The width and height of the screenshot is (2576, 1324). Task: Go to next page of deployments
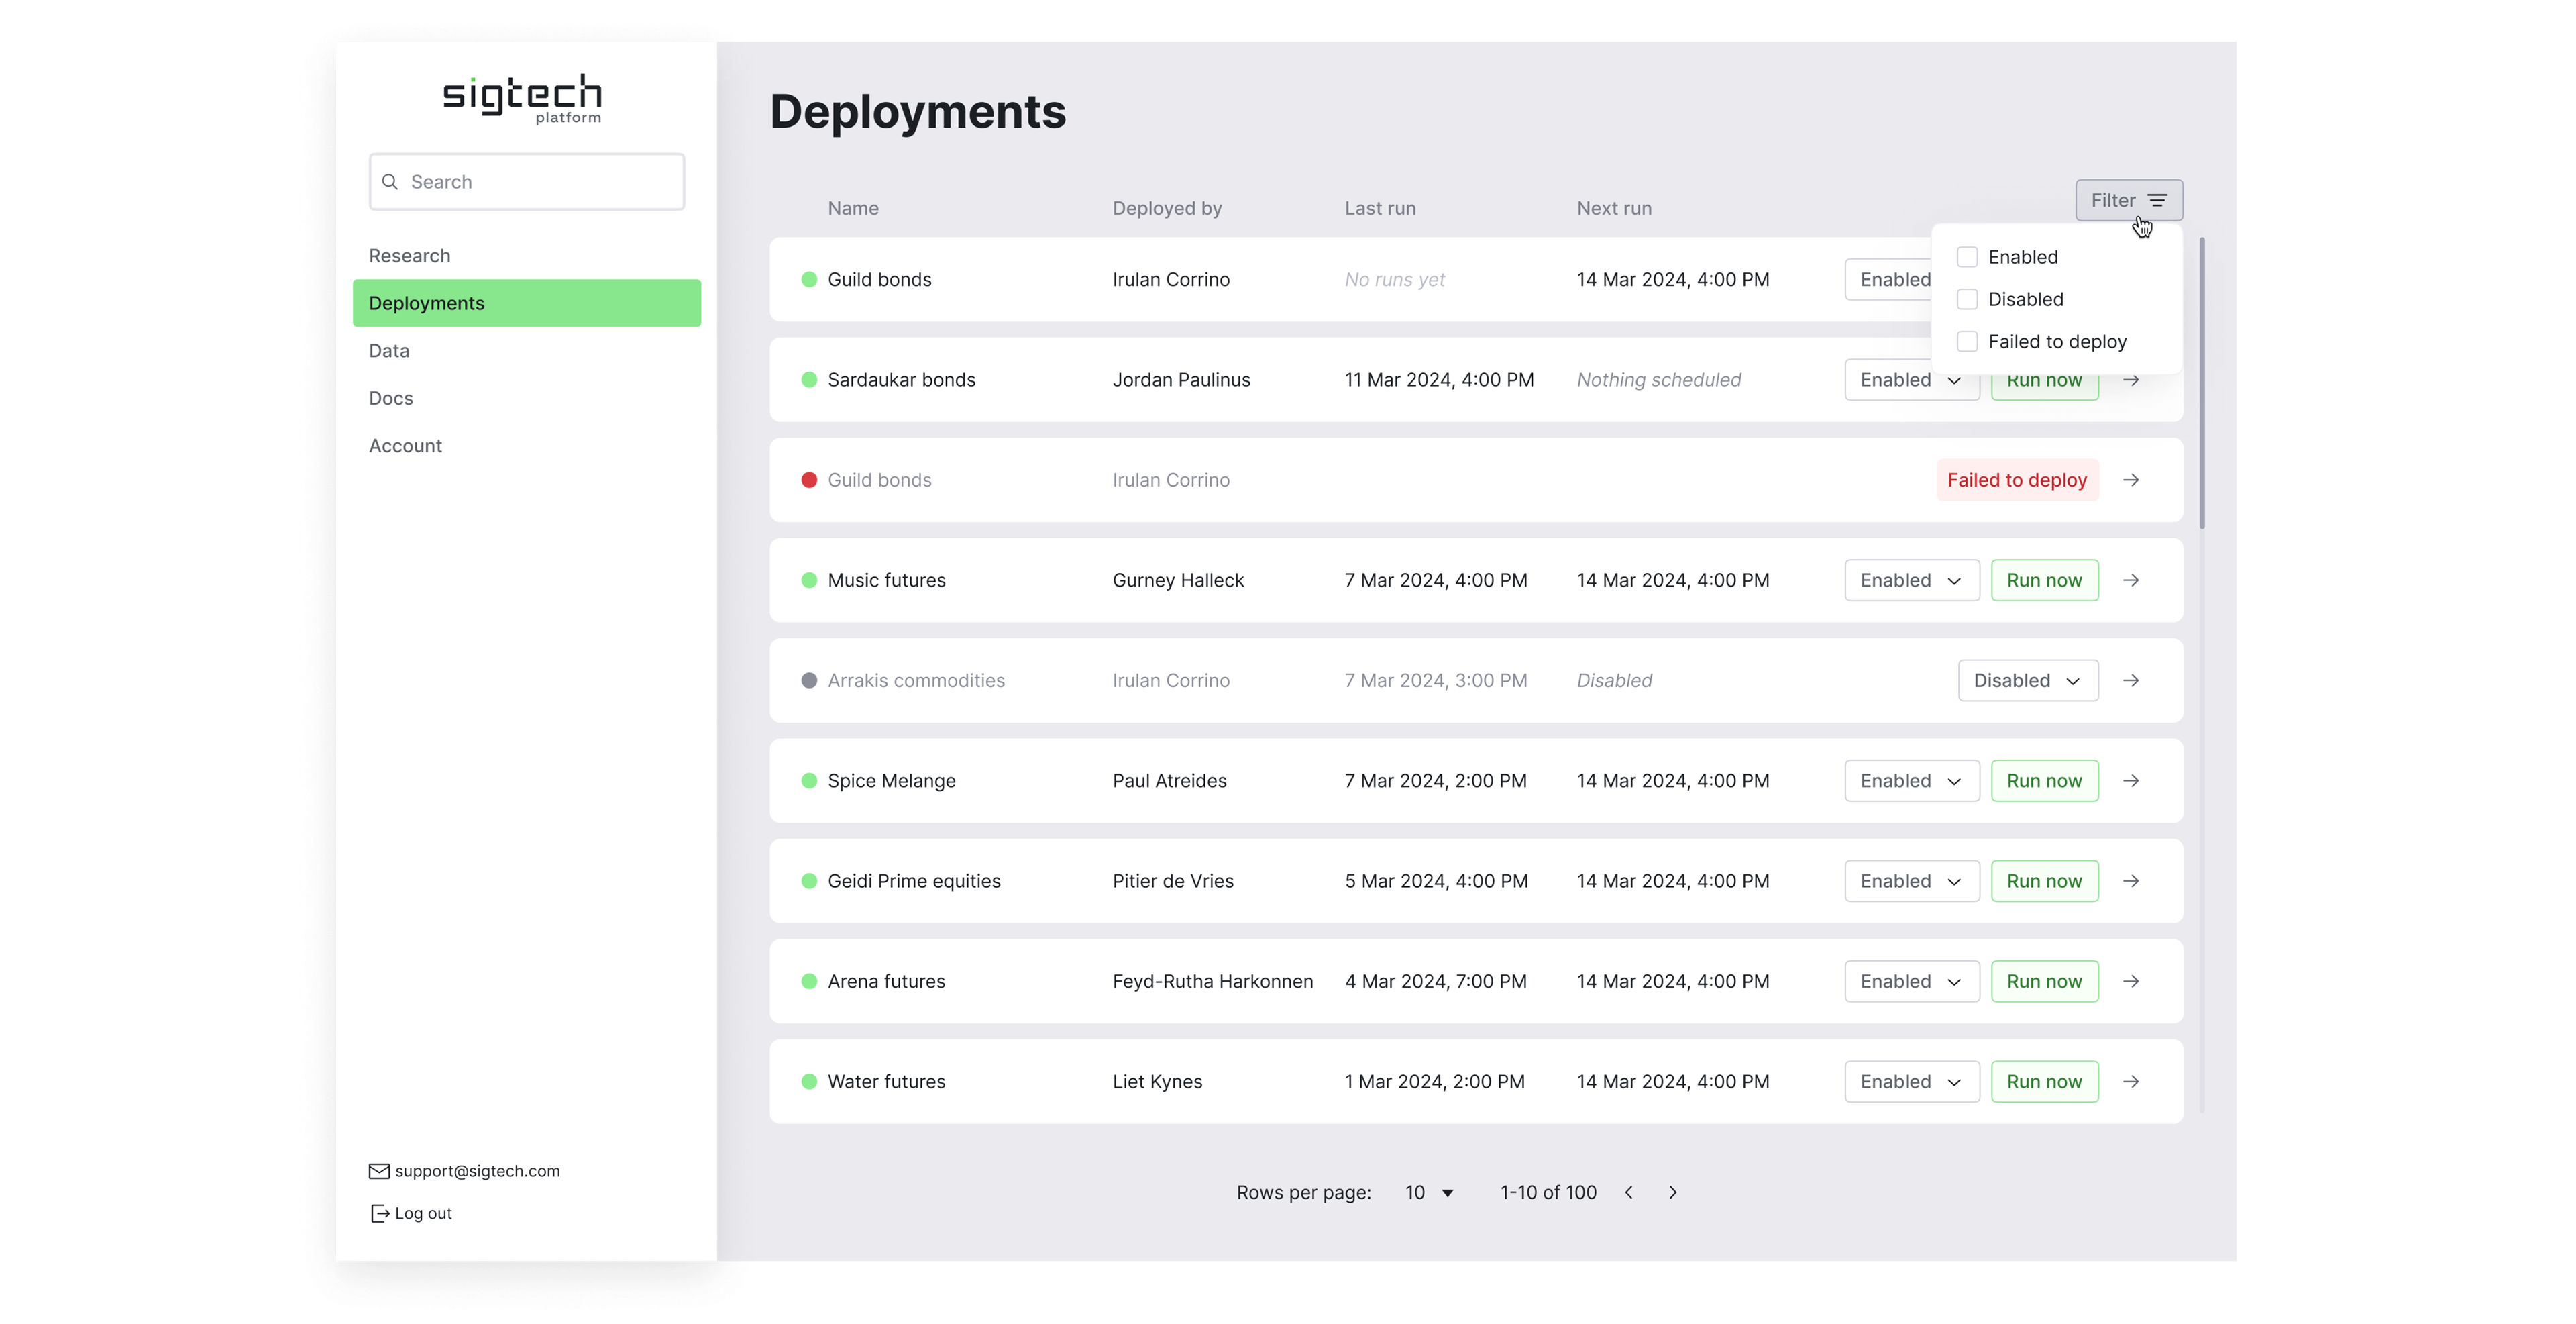(1673, 1192)
